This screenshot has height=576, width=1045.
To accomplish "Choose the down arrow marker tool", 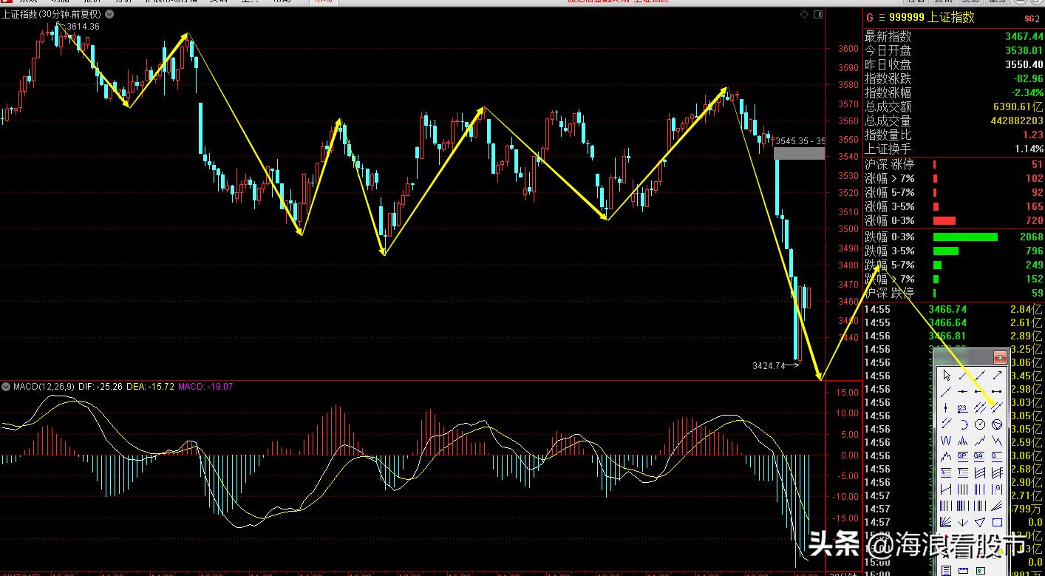I will click(x=962, y=522).
